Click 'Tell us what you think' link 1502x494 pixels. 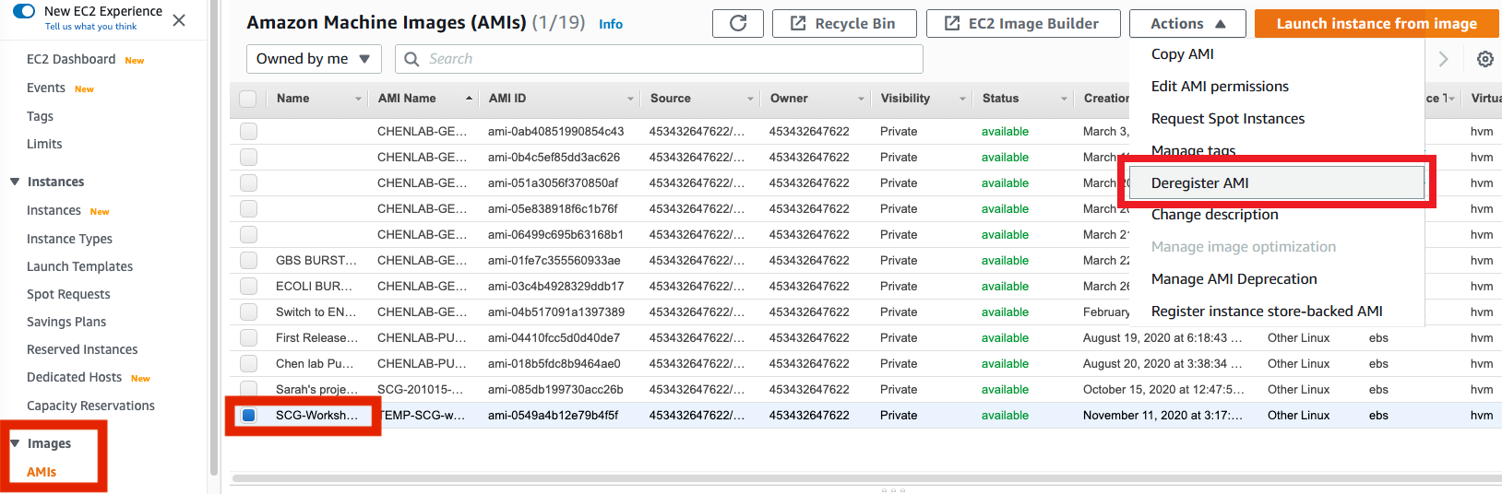point(90,27)
